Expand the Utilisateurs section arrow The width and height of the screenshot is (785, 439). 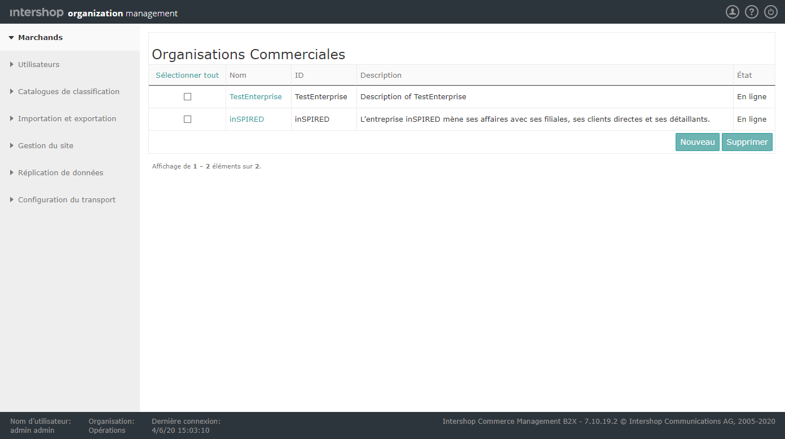[x=12, y=65]
